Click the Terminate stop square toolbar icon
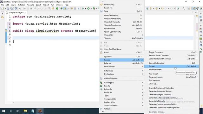This screenshot has height=114, width=203. 31,9
